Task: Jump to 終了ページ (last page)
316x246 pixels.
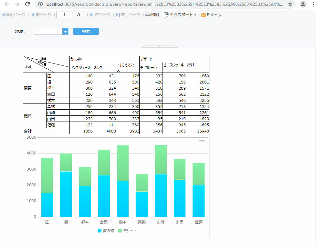Action: point(128,15)
